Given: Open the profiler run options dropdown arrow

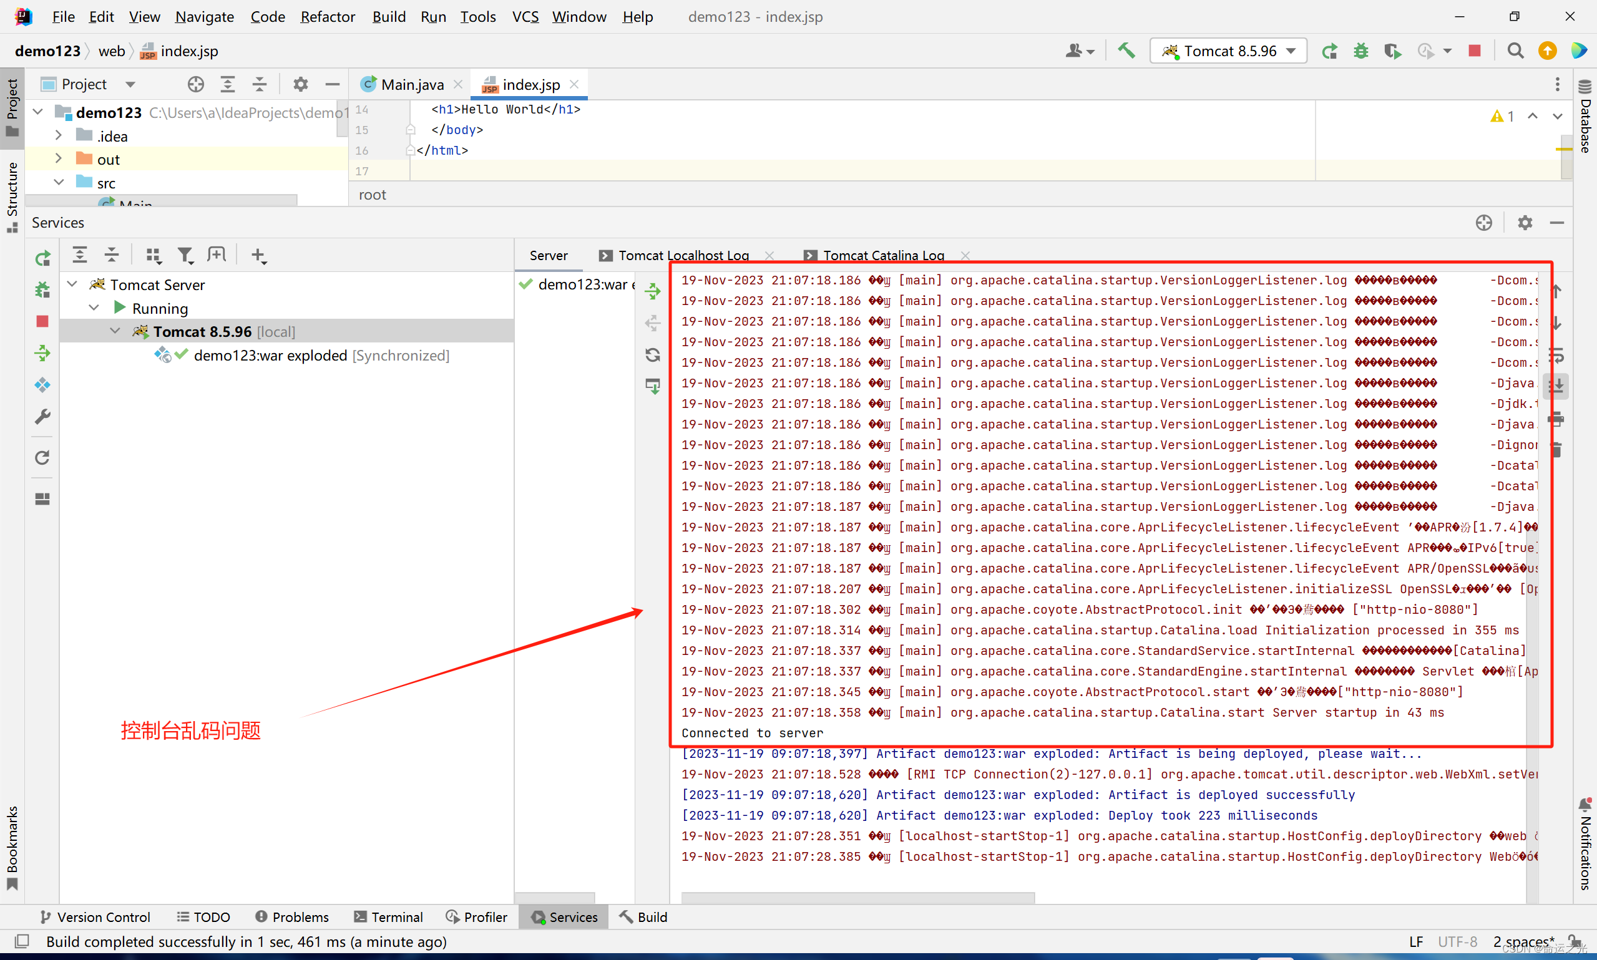Looking at the screenshot, I should [1447, 51].
